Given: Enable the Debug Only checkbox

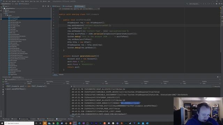Looking at the screenshot, I should (x=213, y=86).
